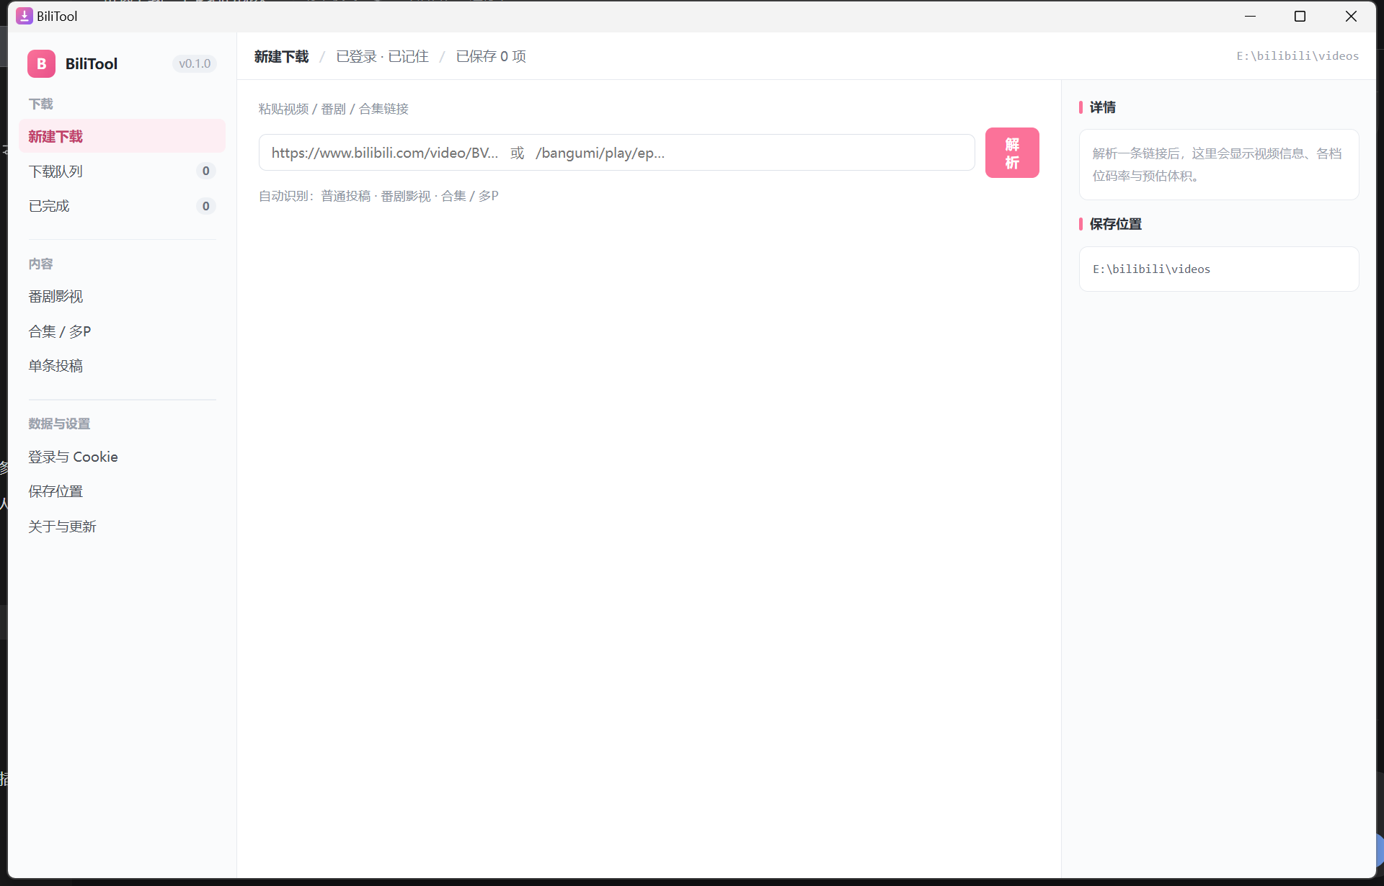Click the save path box in the right panel
Viewport: 1384px width, 886px height.
coord(1219,269)
